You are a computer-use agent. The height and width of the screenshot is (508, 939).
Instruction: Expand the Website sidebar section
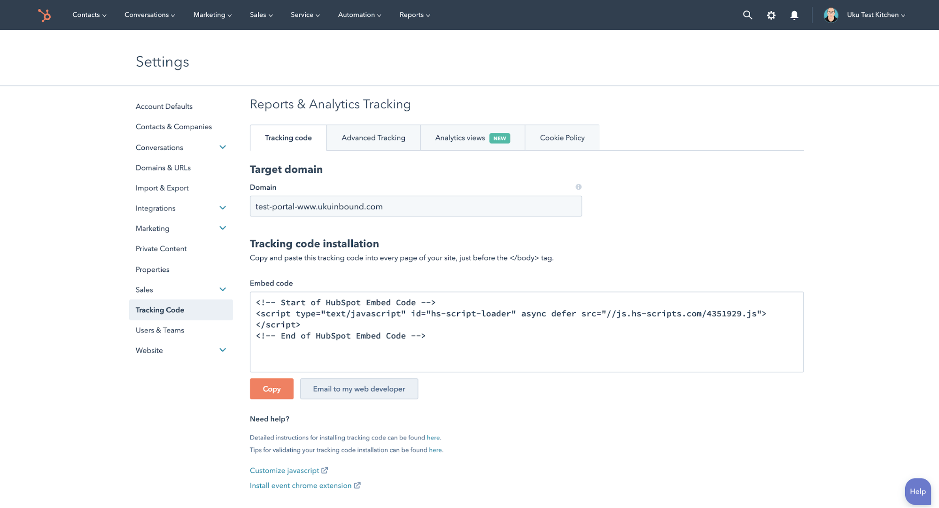[x=222, y=350]
